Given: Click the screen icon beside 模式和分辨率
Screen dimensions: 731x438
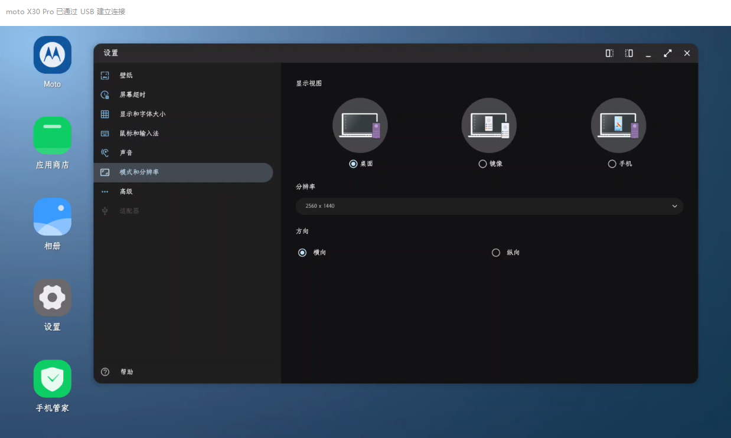Looking at the screenshot, I should coord(105,172).
